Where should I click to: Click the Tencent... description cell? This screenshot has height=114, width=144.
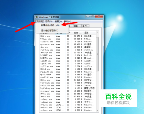point(89,86)
